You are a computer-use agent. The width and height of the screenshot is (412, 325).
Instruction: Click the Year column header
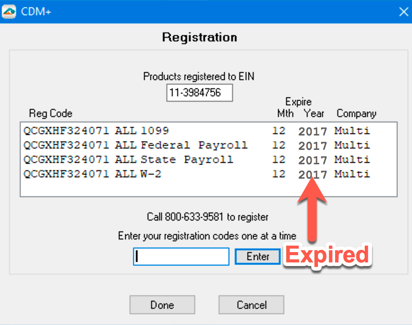(x=313, y=113)
